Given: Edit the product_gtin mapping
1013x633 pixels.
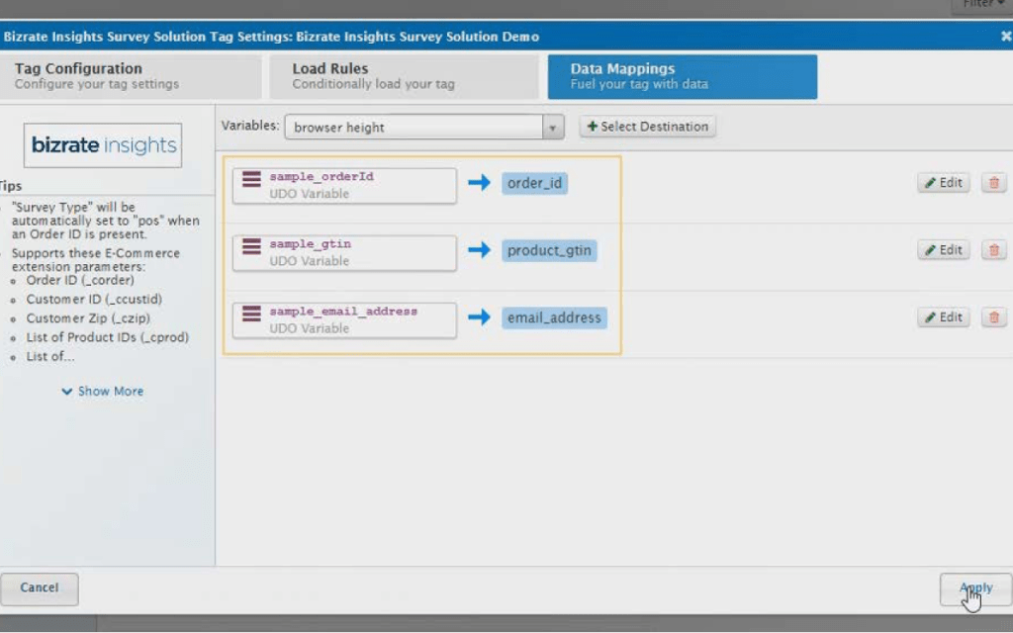Looking at the screenshot, I should point(943,250).
